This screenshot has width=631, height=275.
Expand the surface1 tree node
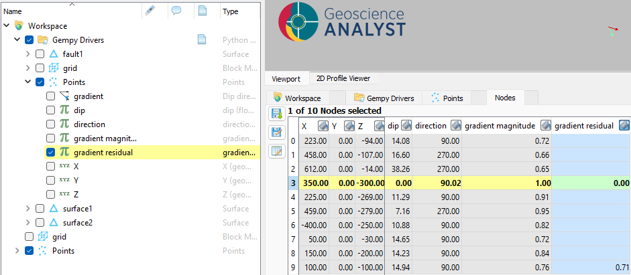[27, 209]
